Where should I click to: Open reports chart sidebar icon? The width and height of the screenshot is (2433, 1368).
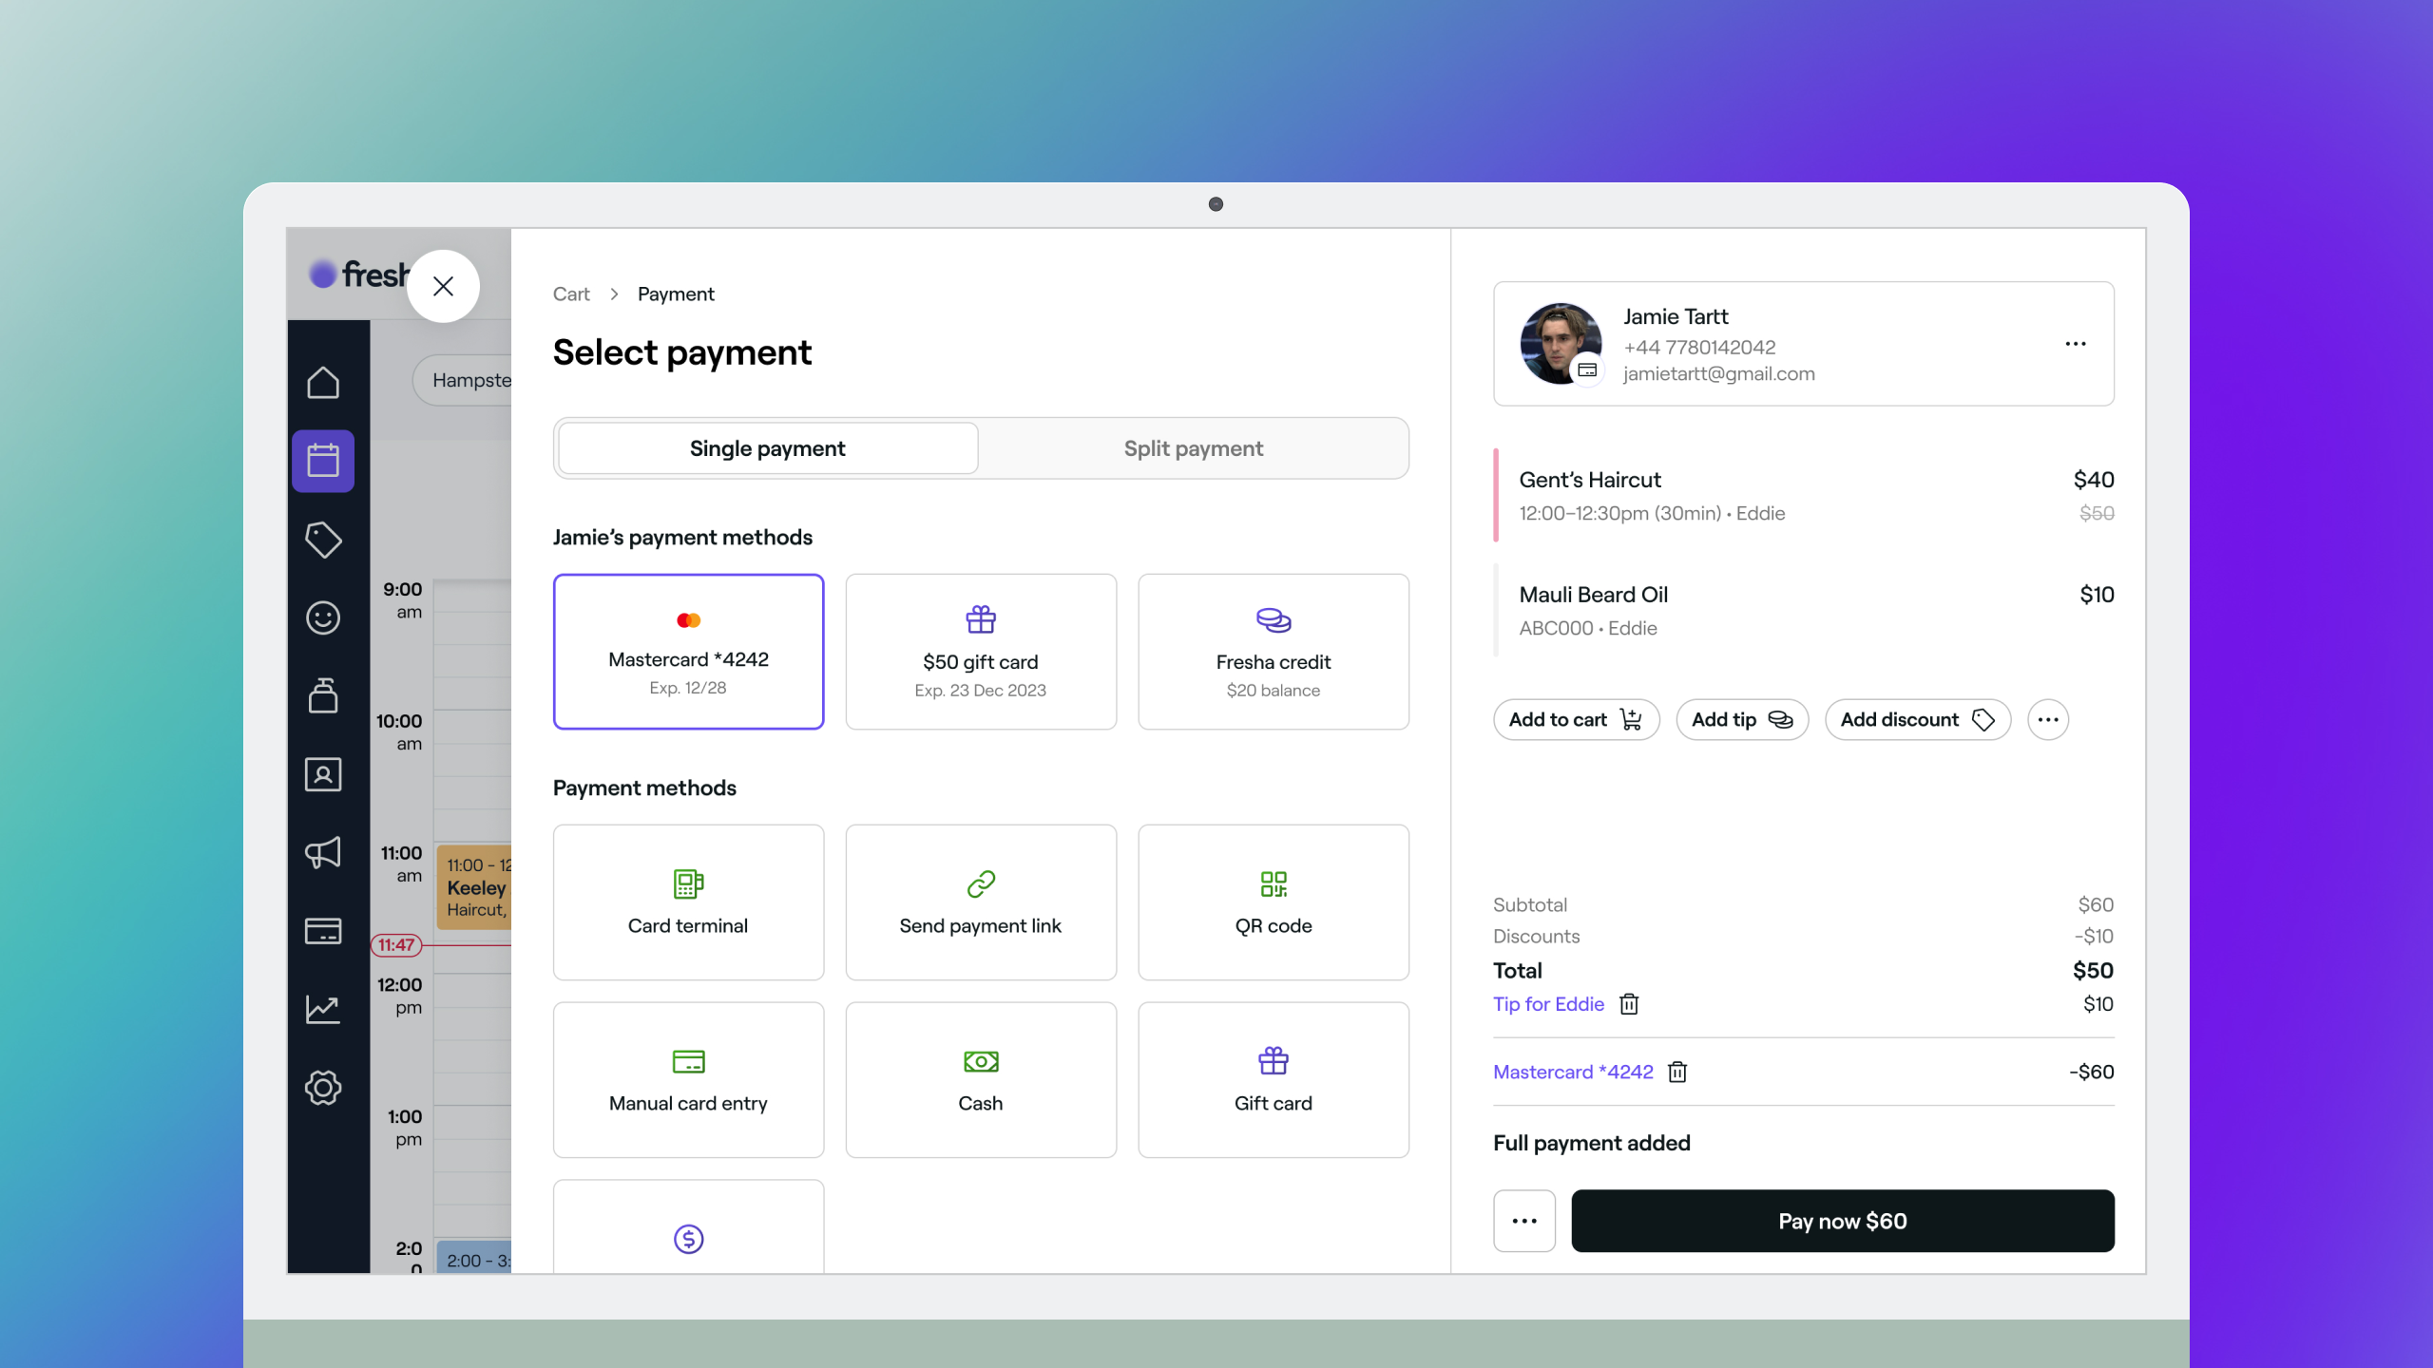click(x=323, y=1009)
